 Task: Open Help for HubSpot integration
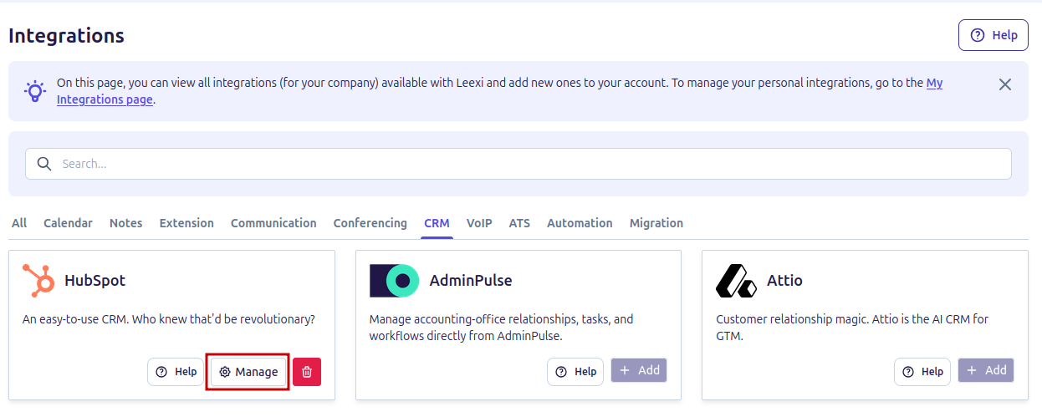coord(176,372)
